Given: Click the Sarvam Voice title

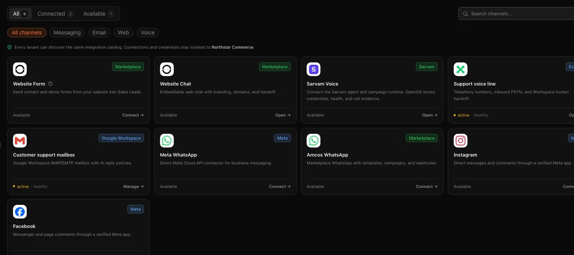Looking at the screenshot, I should click(322, 84).
